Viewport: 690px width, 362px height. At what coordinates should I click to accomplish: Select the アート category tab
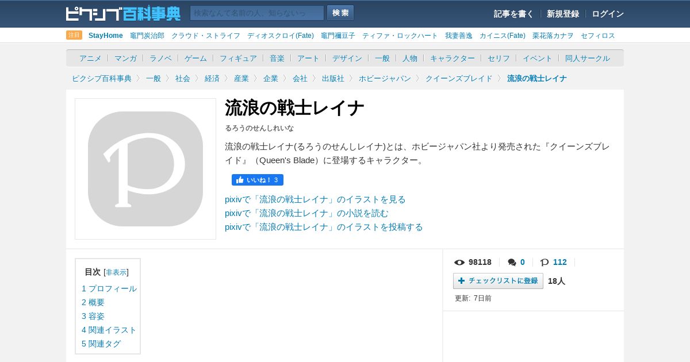point(308,58)
